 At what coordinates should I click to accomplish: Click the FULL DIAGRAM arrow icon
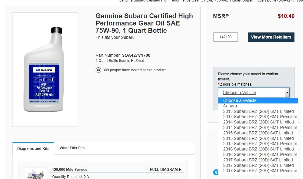(x=180, y=170)
